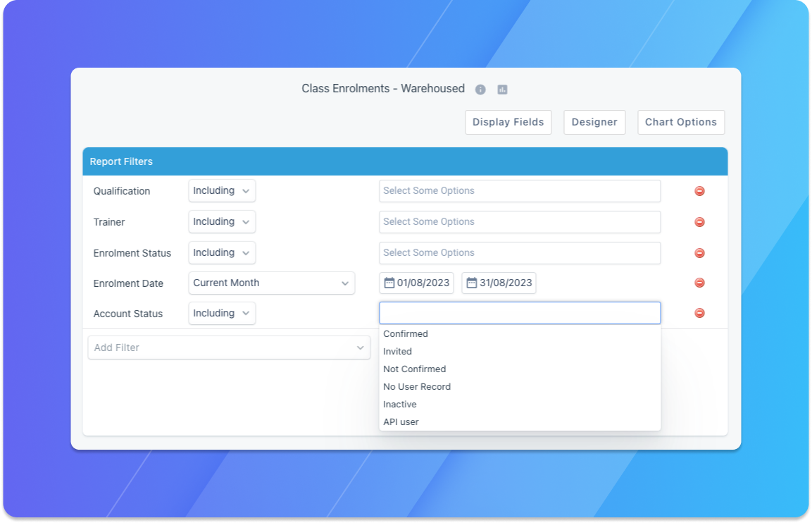This screenshot has width=812, height=523.
Task: Click the Enrolment Date label
Action: pyautogui.click(x=128, y=283)
